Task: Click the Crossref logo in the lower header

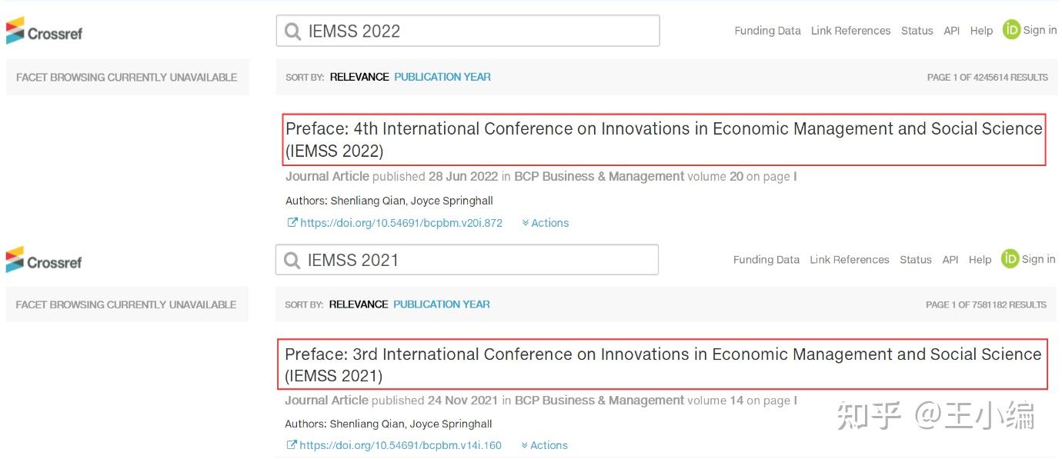Action: [44, 261]
